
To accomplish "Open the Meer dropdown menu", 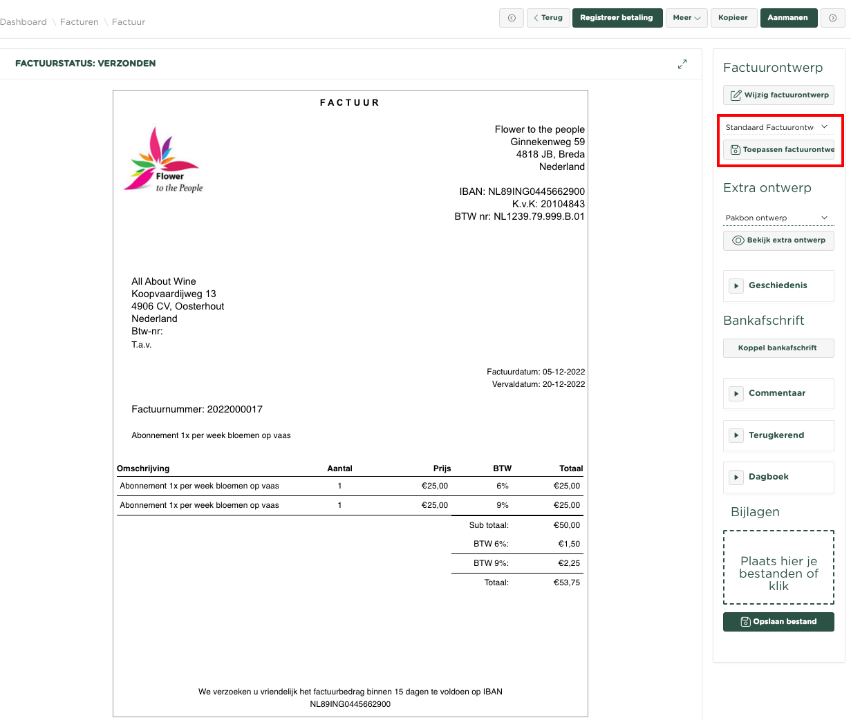I will (686, 18).
